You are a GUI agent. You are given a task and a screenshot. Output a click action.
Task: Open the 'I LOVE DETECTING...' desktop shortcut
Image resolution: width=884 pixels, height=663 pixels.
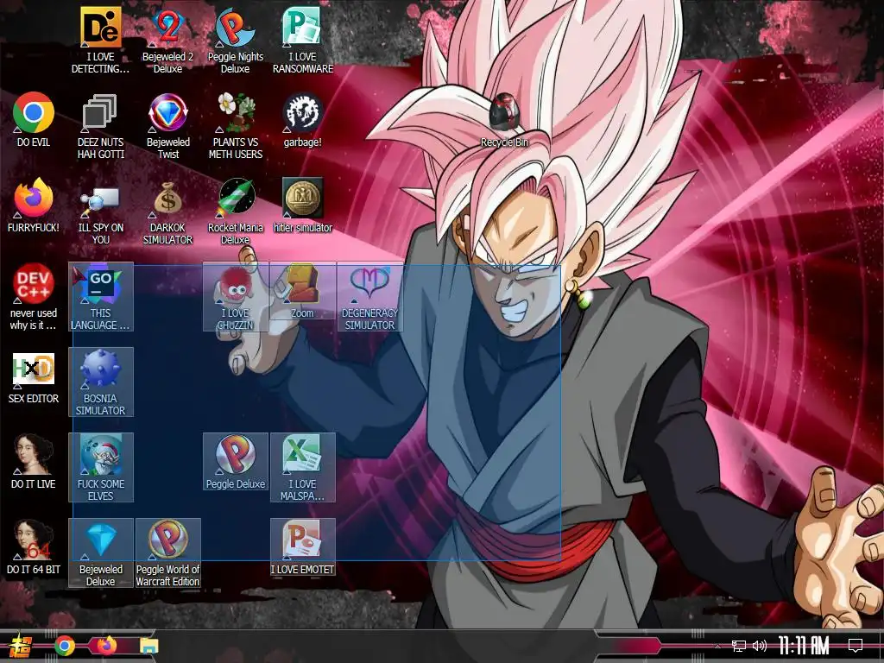click(x=100, y=41)
